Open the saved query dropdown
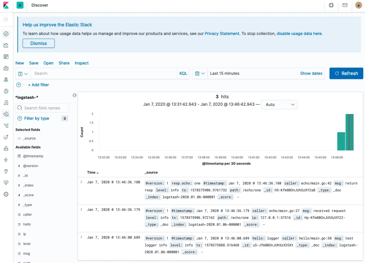365x263 pixels. point(23,73)
